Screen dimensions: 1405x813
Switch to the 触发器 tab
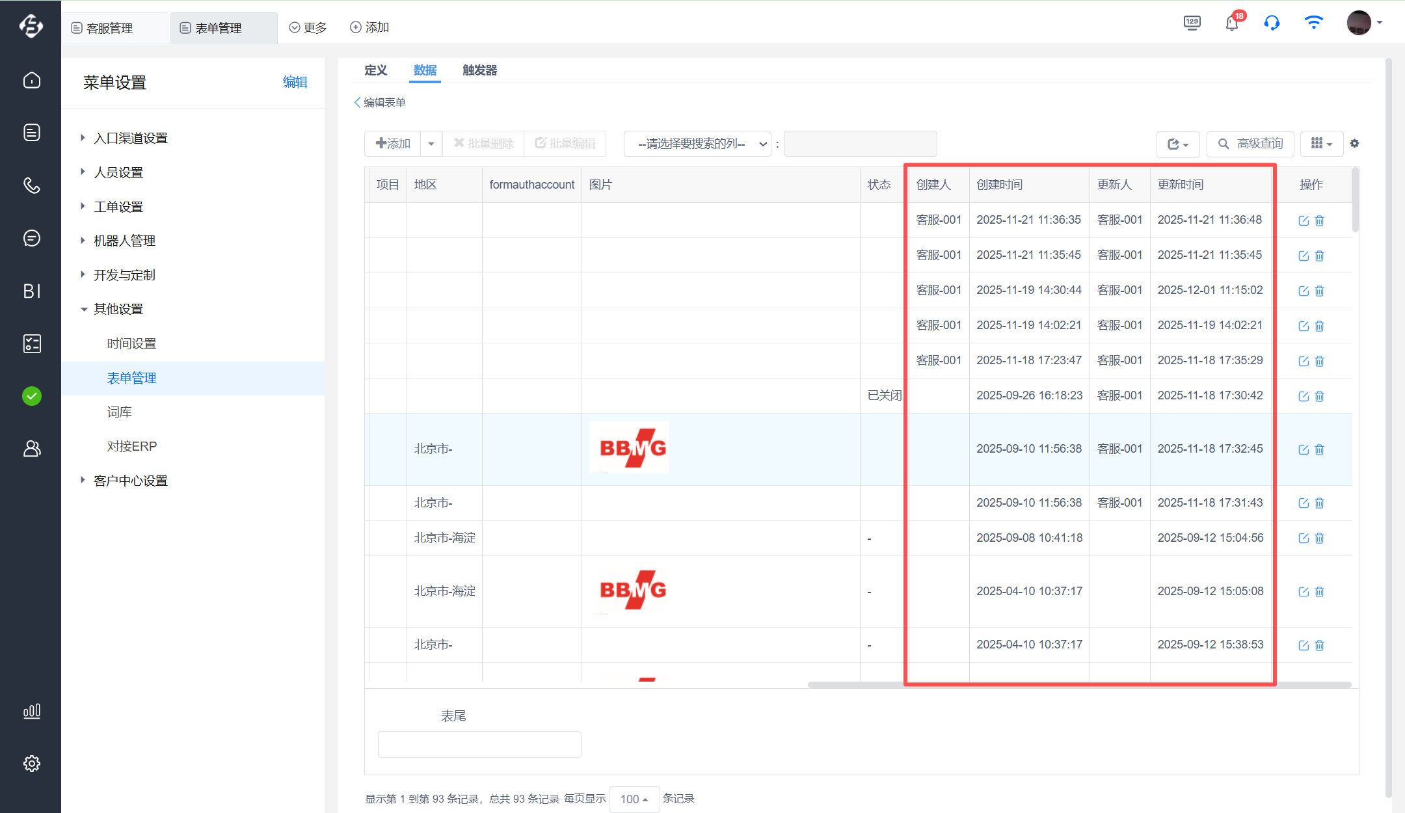coord(479,70)
